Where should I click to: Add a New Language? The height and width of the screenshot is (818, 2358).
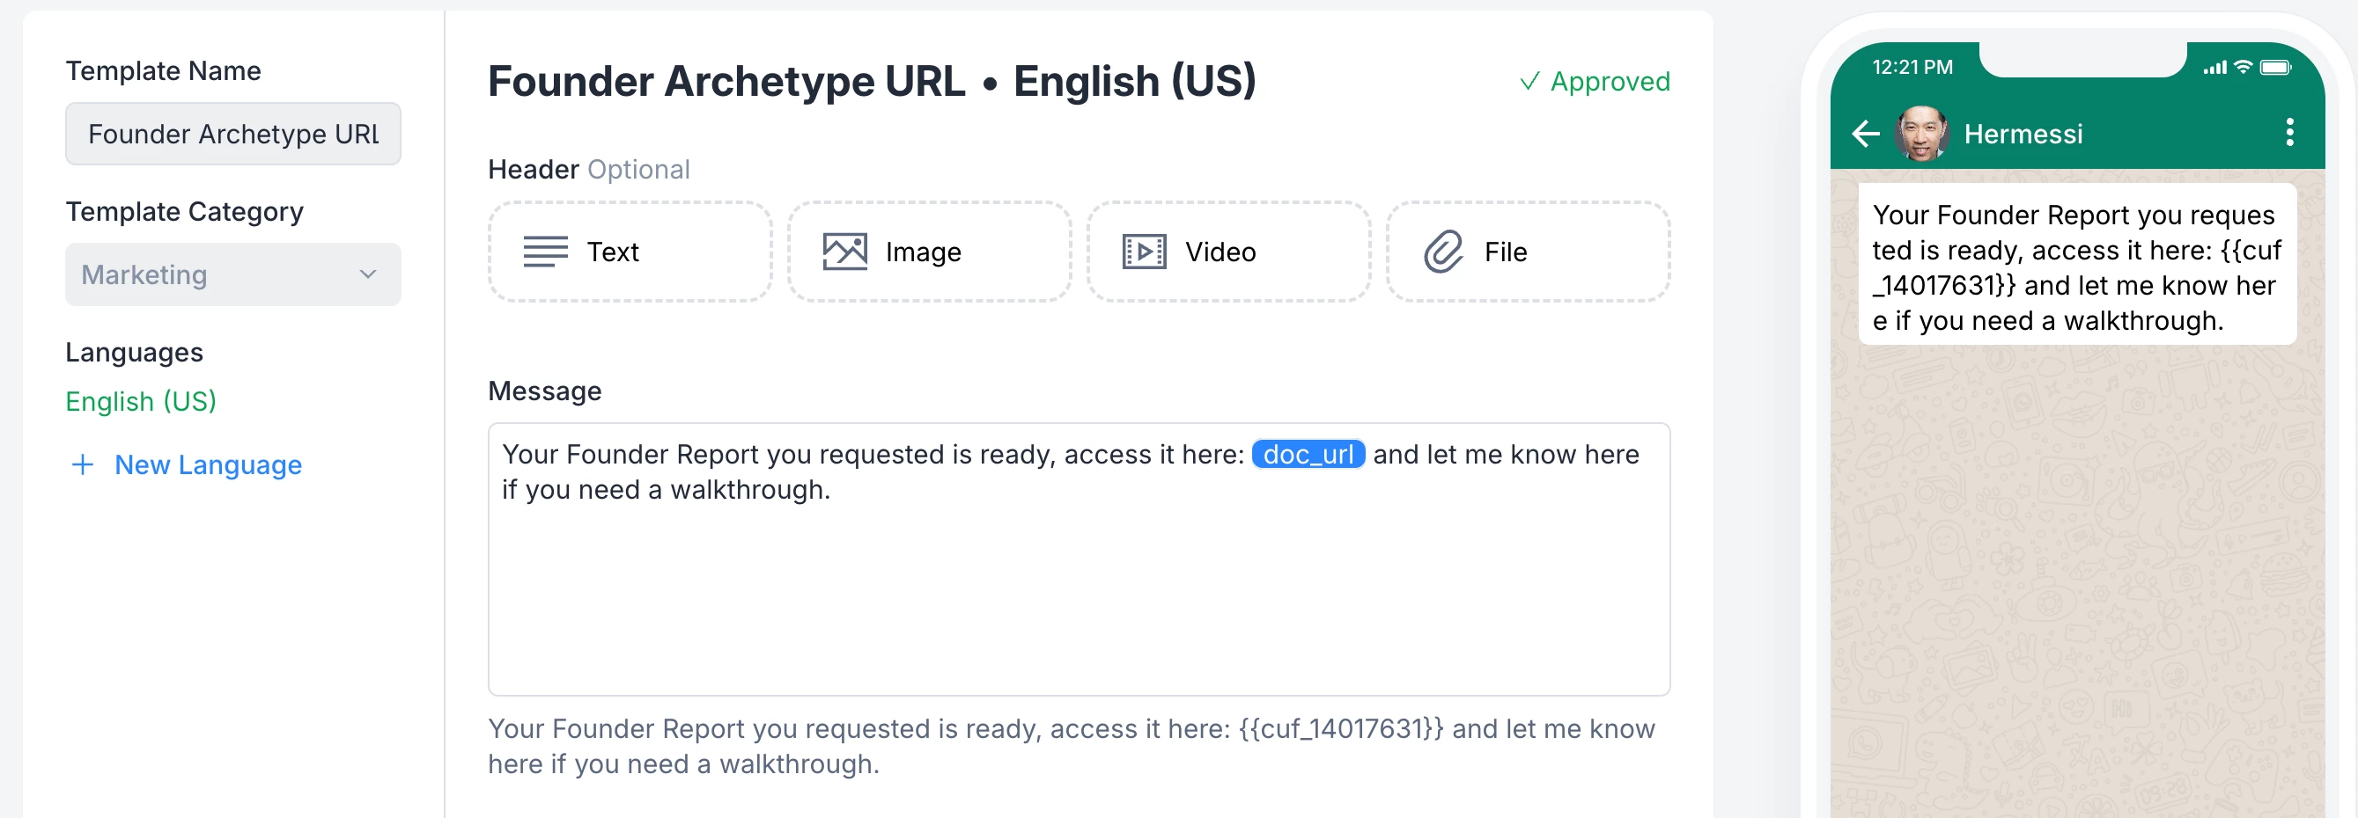[208, 465]
